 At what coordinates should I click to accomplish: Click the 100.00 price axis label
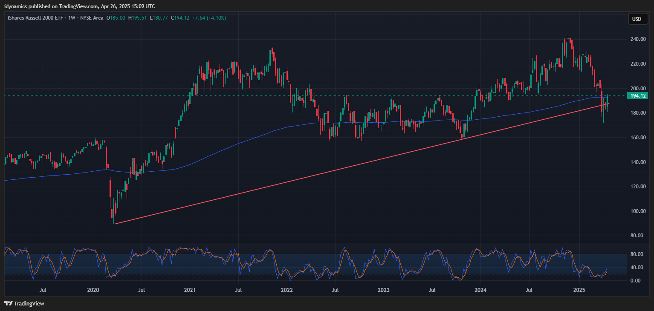pyautogui.click(x=638, y=211)
